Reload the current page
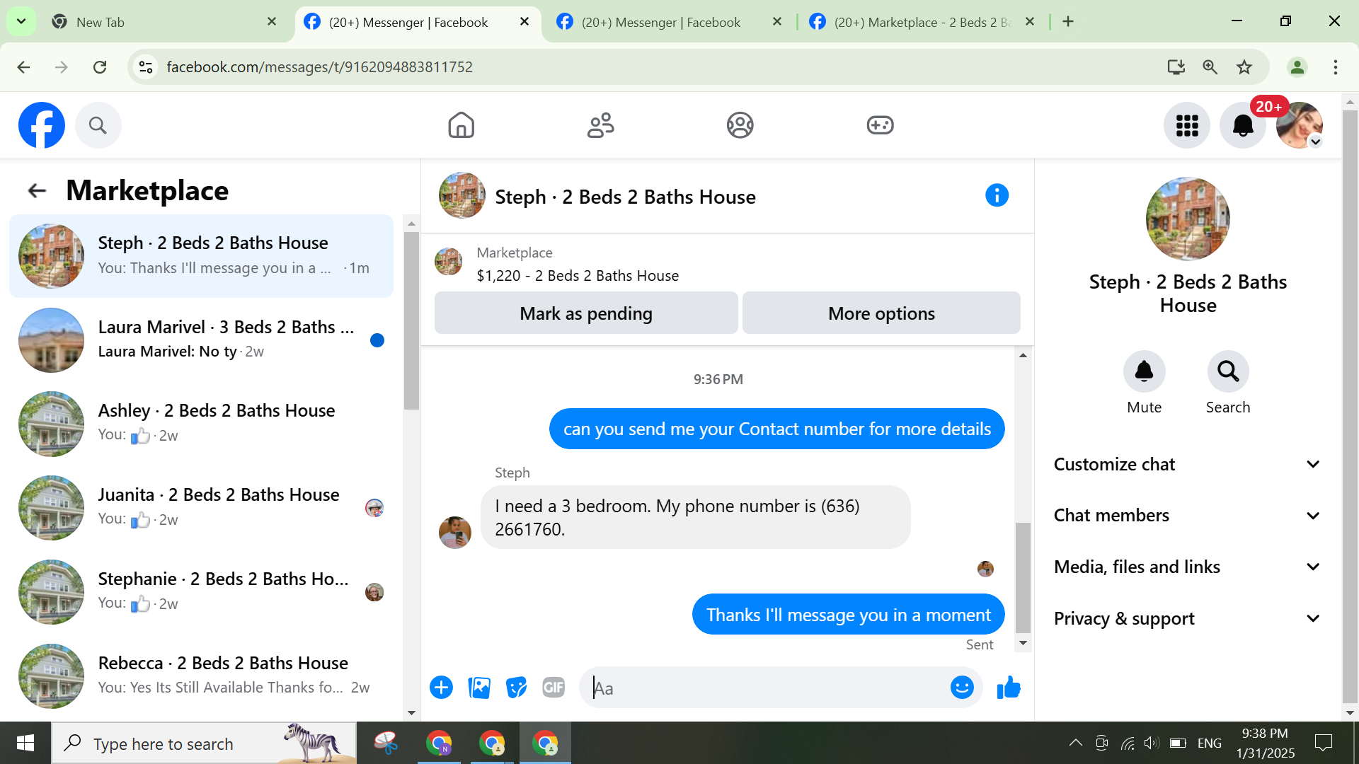This screenshot has height=764, width=1359. pyautogui.click(x=100, y=67)
